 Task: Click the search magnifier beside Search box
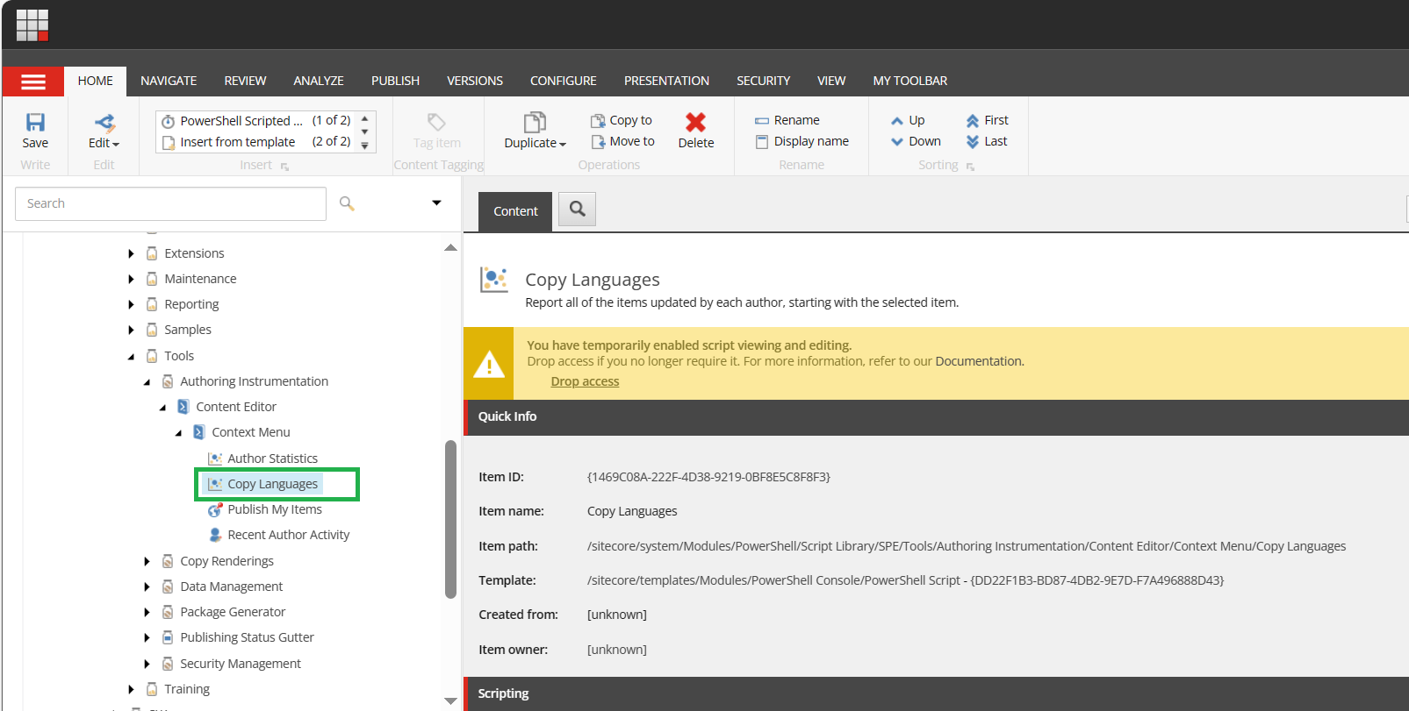point(347,203)
